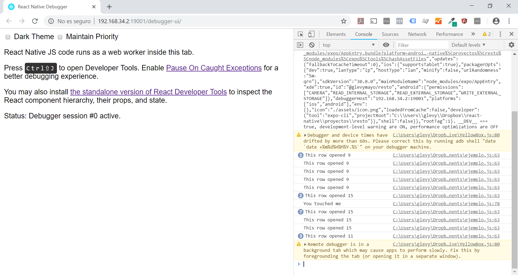518x275 pixels.
Task: Open console settings gear
Action: click(x=512, y=45)
